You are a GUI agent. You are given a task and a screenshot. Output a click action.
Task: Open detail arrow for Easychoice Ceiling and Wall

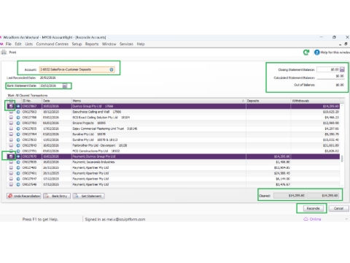click(18, 112)
